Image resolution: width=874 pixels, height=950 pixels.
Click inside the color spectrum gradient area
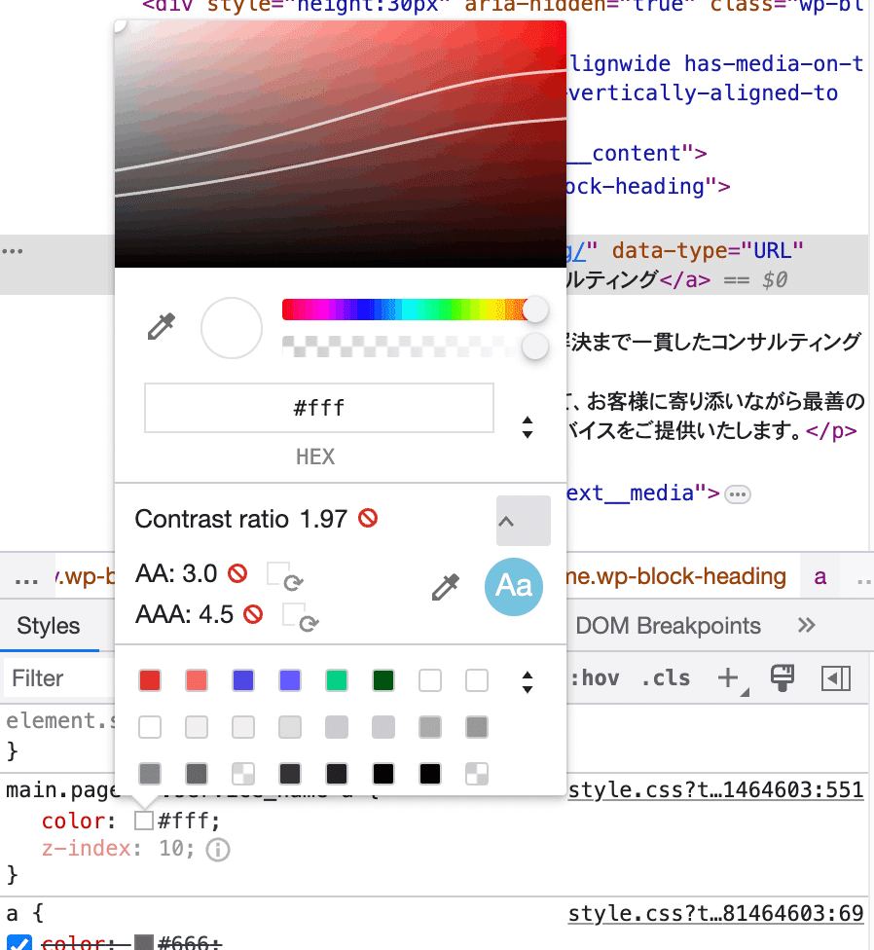pyautogui.click(x=341, y=144)
